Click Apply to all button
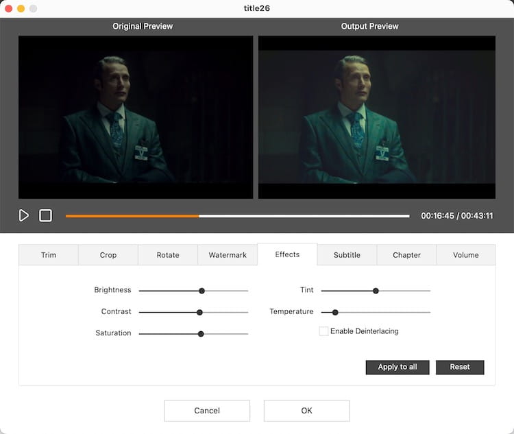The image size is (514, 434). click(397, 367)
